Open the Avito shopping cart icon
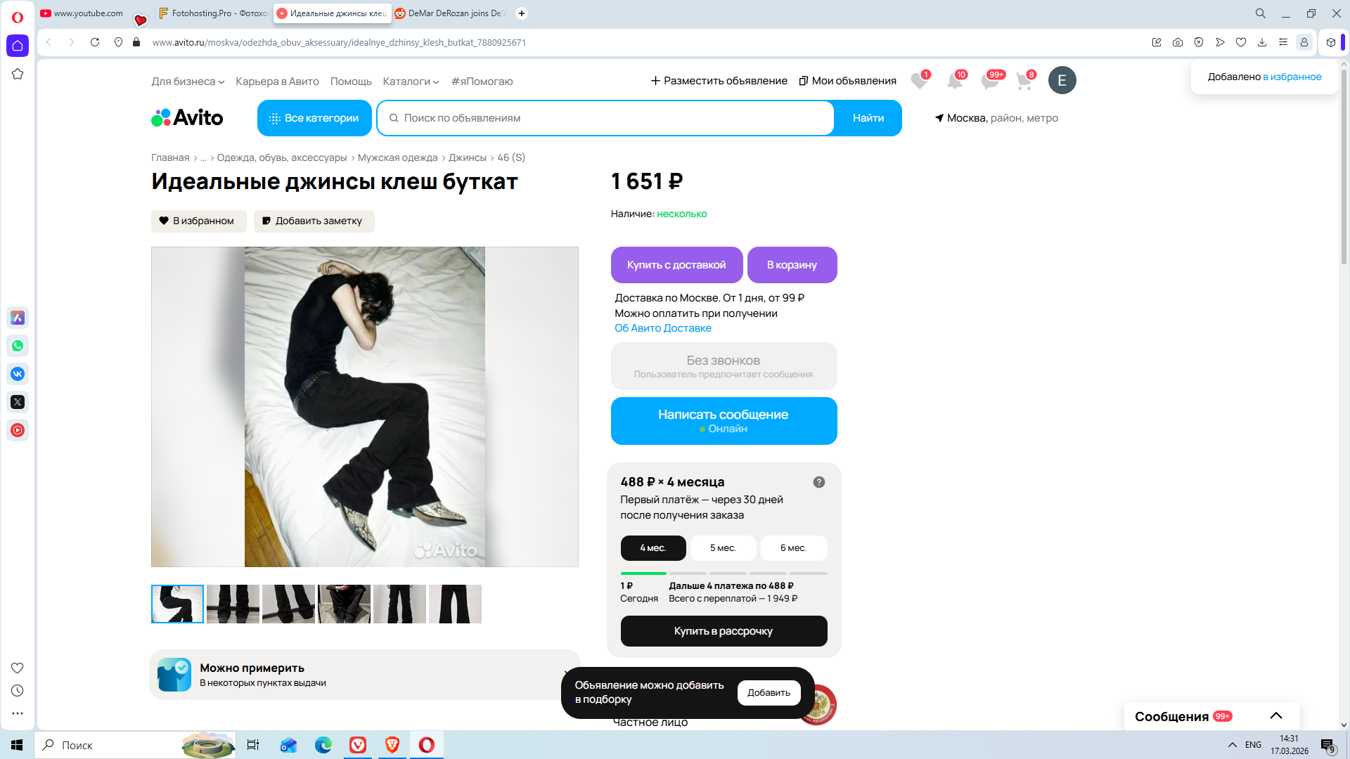Image resolution: width=1350 pixels, height=759 pixels. tap(1024, 81)
